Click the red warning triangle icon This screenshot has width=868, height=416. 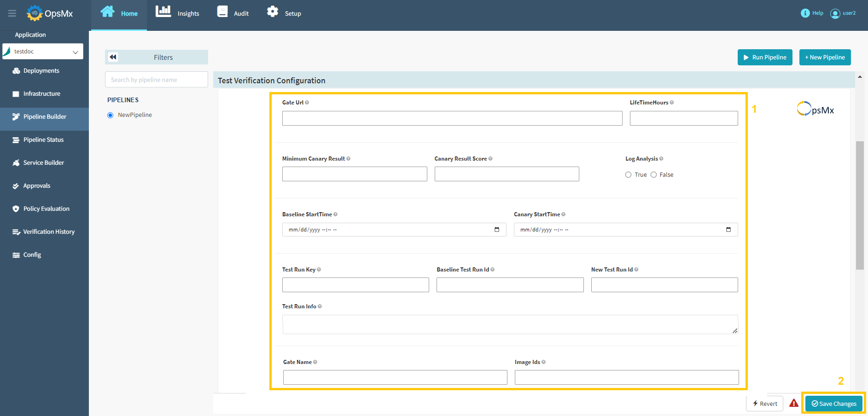tap(793, 403)
